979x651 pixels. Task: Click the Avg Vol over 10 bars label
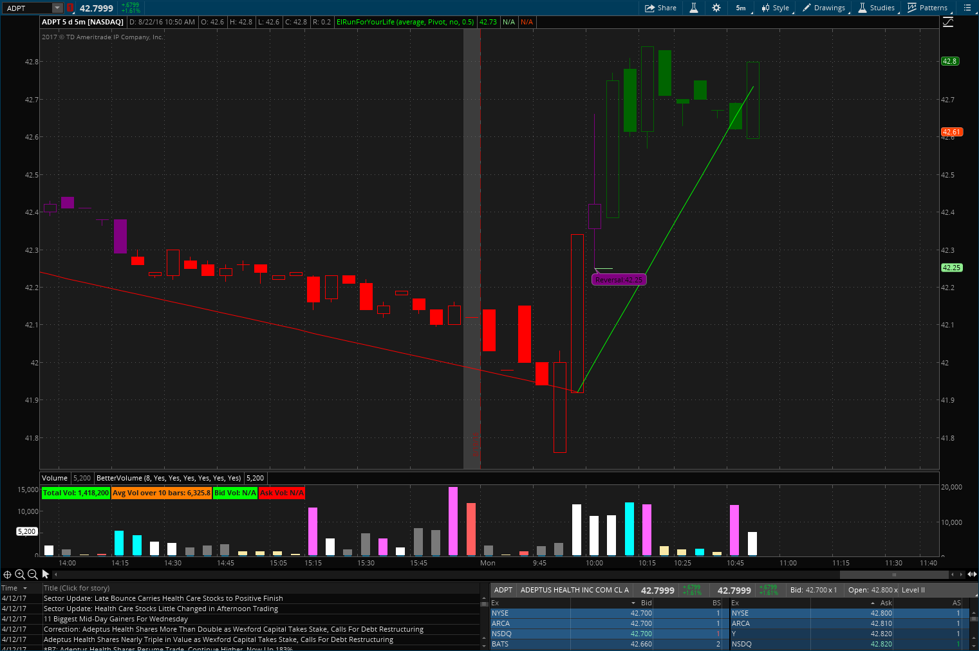click(x=161, y=493)
